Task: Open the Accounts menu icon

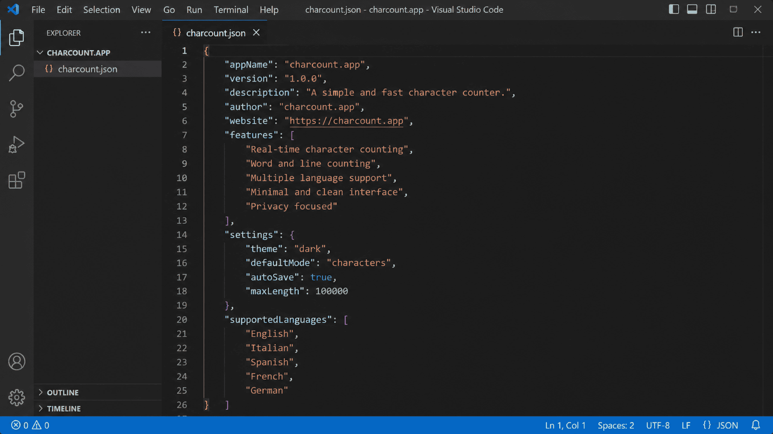Action: (x=17, y=361)
